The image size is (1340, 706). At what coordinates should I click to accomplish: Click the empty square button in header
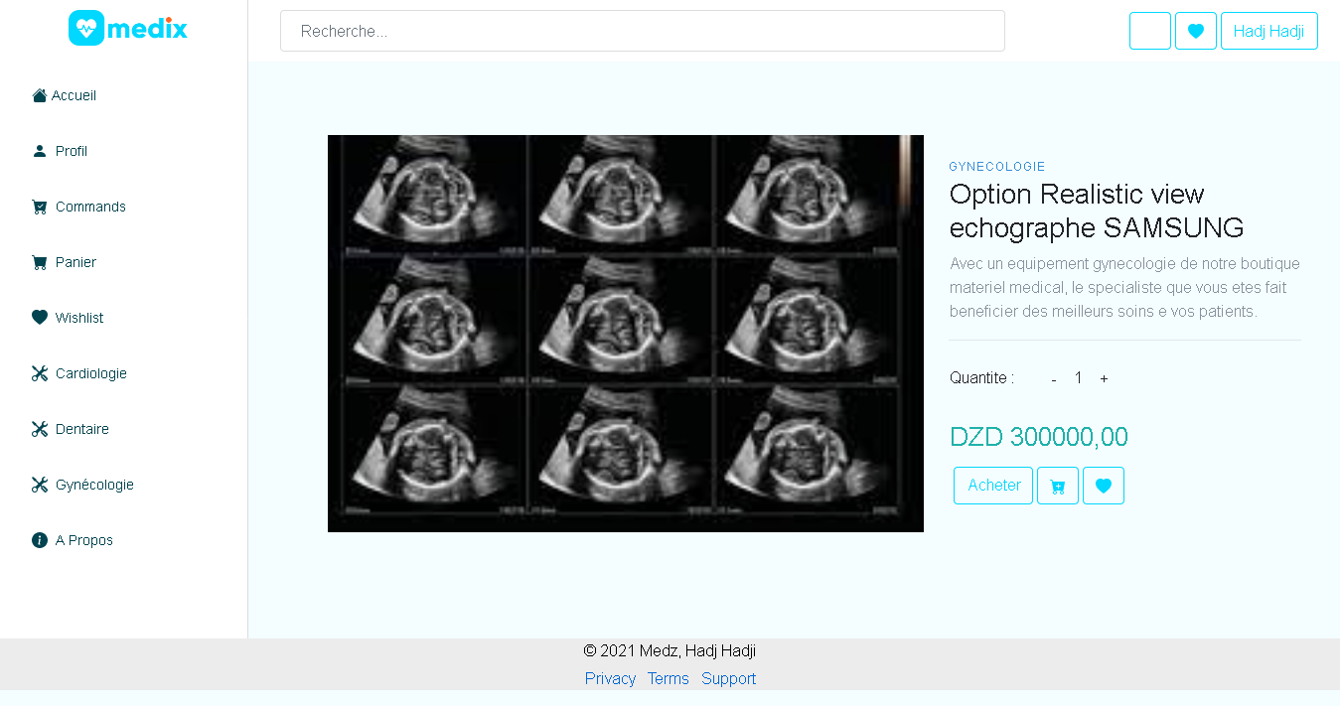tap(1150, 31)
